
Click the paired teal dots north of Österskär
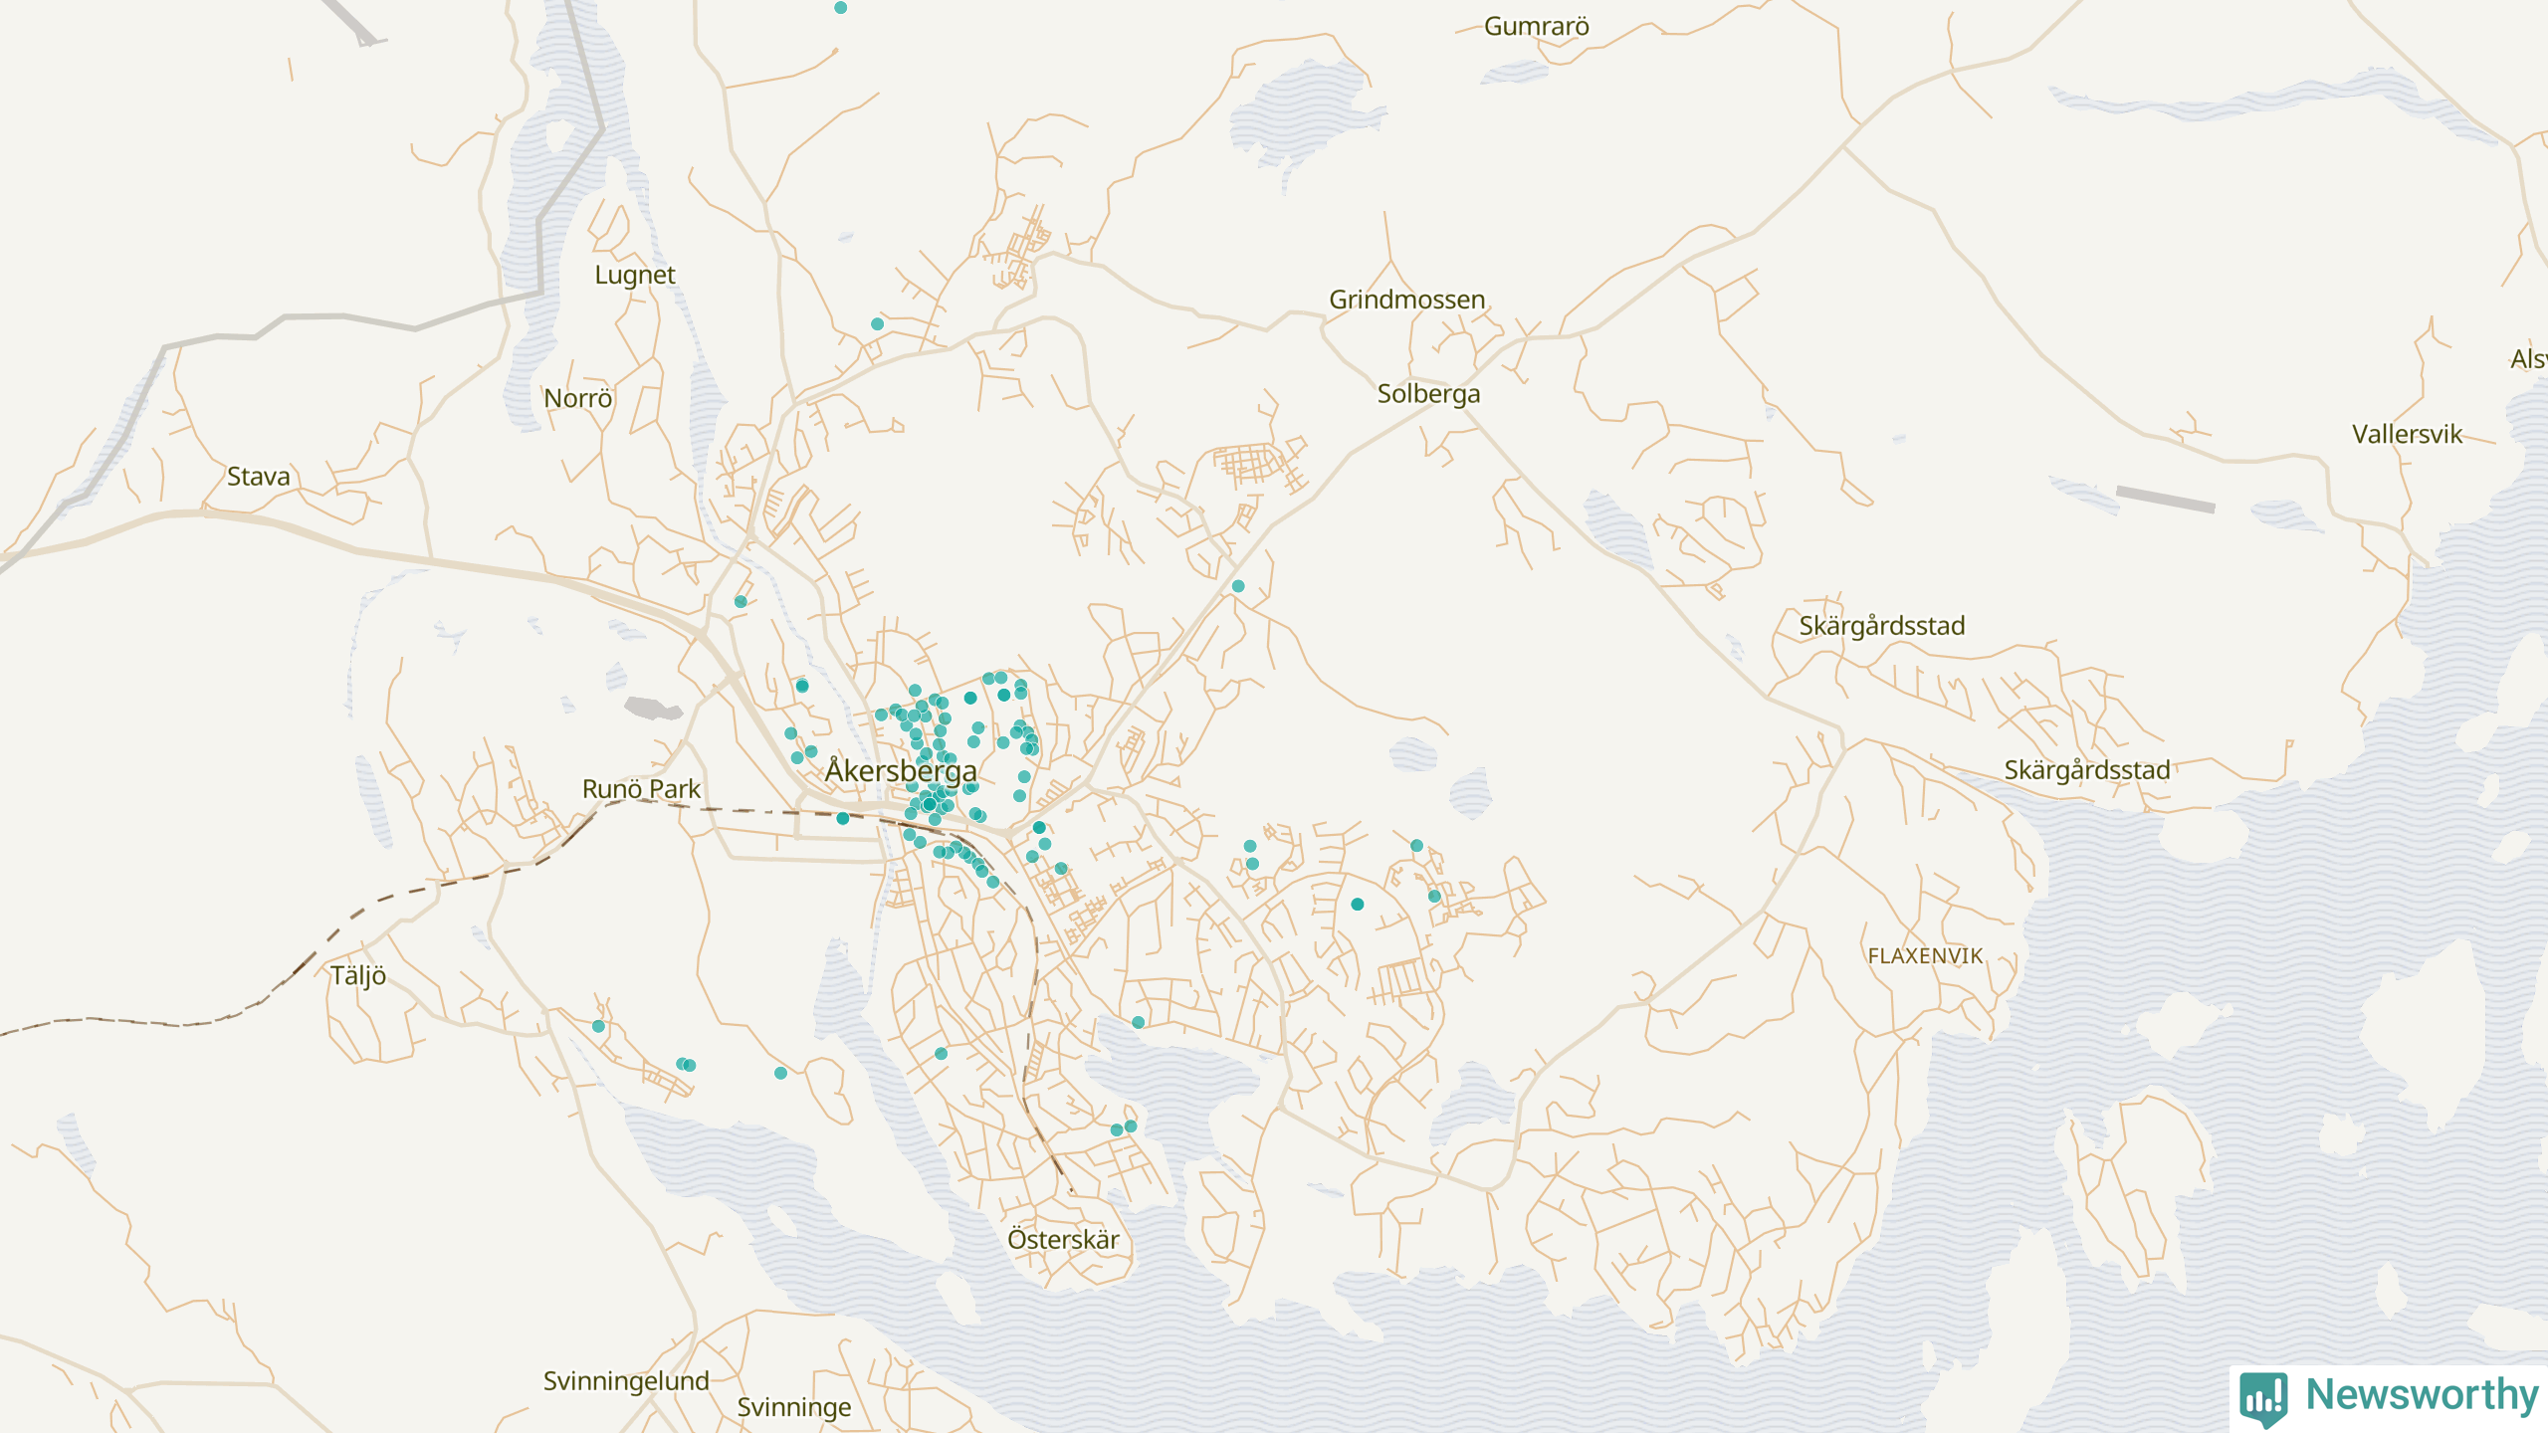click(1124, 1128)
